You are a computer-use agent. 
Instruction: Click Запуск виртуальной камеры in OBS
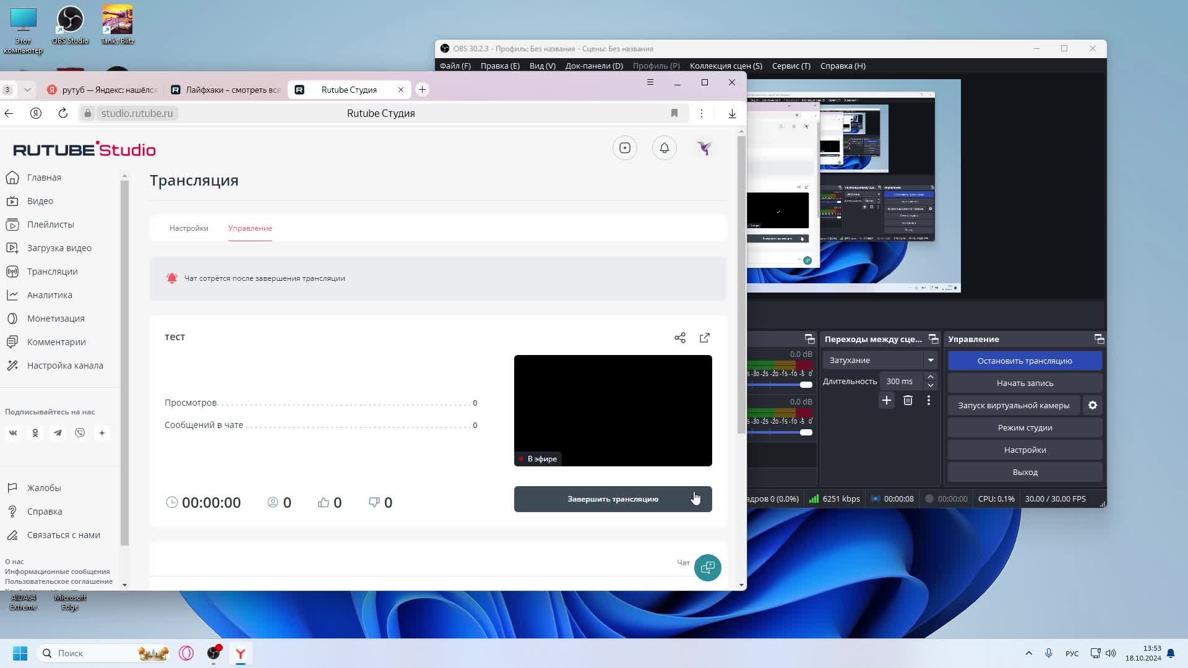click(x=1014, y=405)
